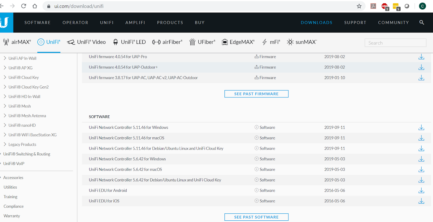Screen dimensions: 433x222
Task: Download UniFi firmware 3.8.17 for UAP-AC
Action: (x=421, y=78)
